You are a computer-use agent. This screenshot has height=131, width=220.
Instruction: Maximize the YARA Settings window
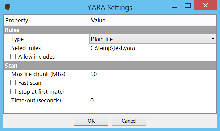188,6
